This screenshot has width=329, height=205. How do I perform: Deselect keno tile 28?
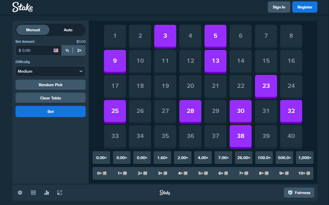tap(190, 112)
